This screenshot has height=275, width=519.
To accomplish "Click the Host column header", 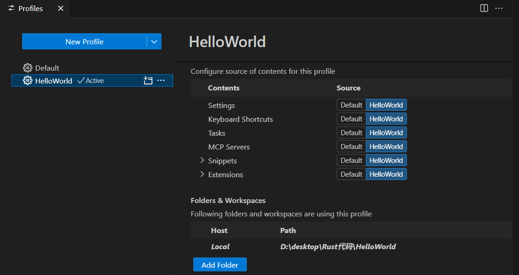I will [x=219, y=230].
